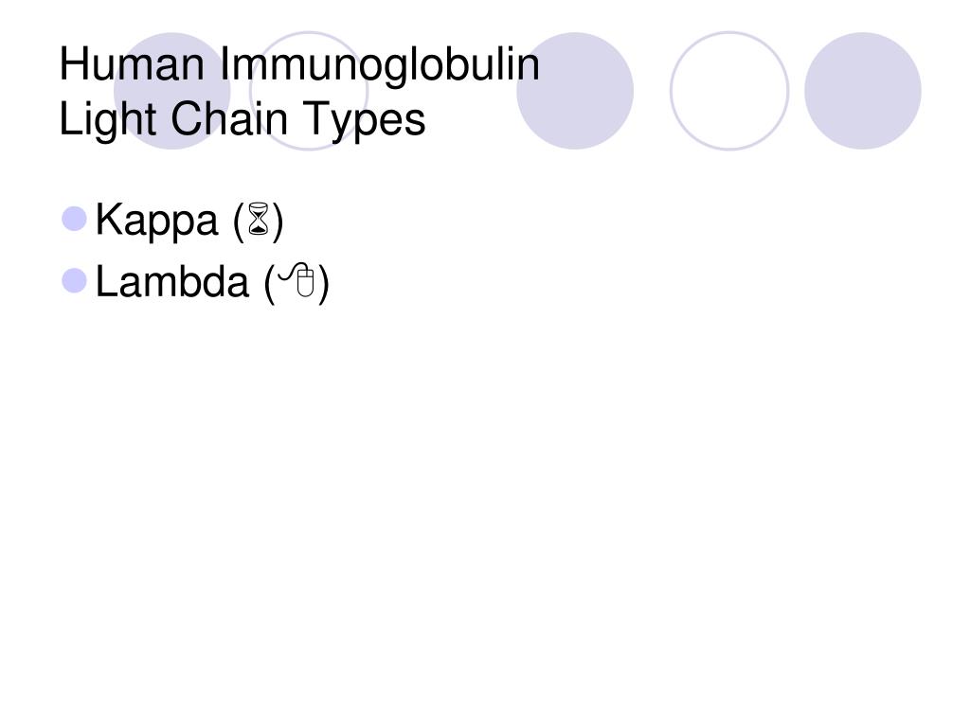Screen dimensions: 970x727
Task: Select the word 'Kappa'
Action: click(x=156, y=220)
